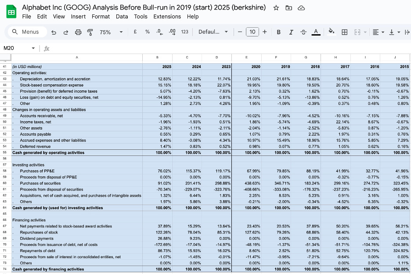This screenshot has width=411, height=274.
Task: Open the Insert menu
Action: (78, 17)
